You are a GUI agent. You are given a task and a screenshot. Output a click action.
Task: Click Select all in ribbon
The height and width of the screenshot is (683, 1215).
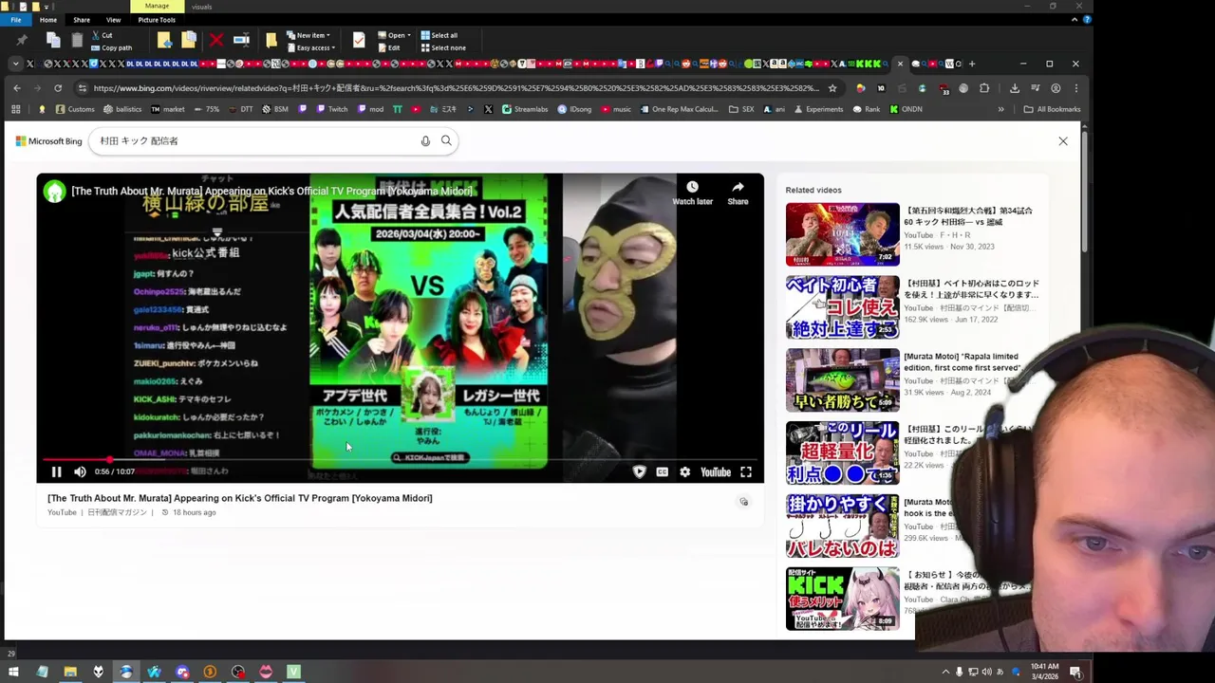coord(439,35)
